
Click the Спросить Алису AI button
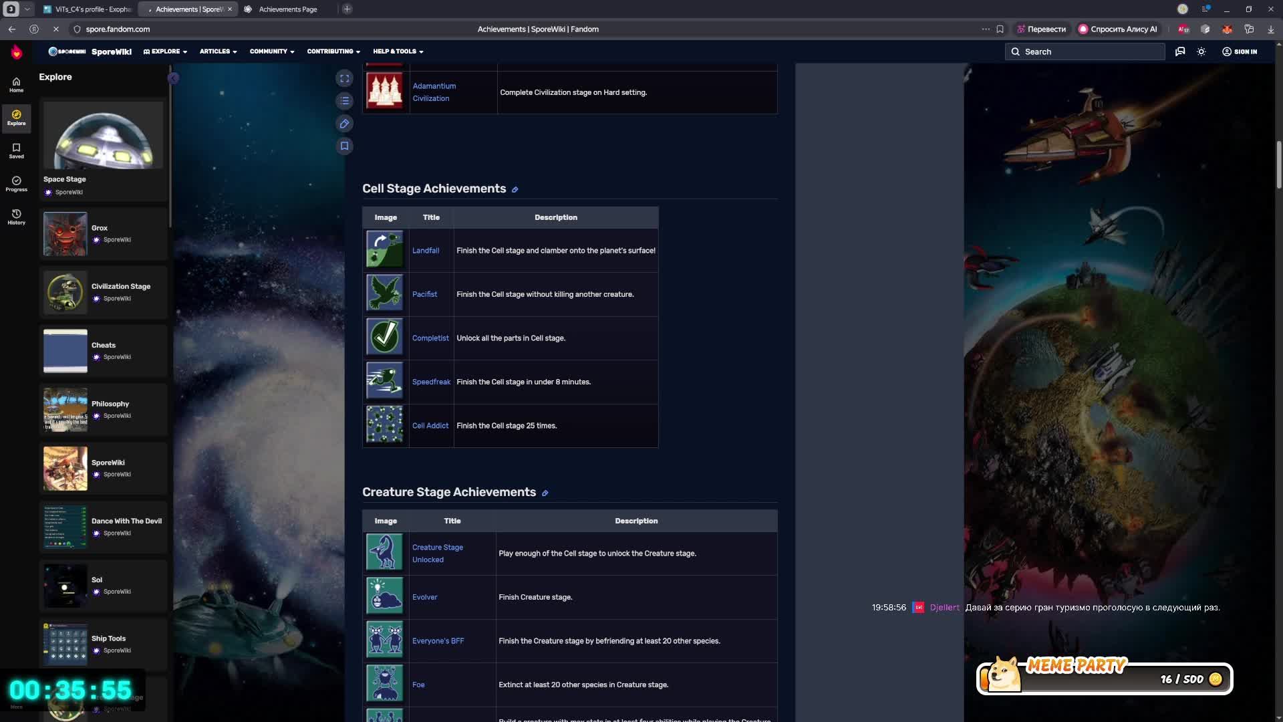pos(1117,29)
